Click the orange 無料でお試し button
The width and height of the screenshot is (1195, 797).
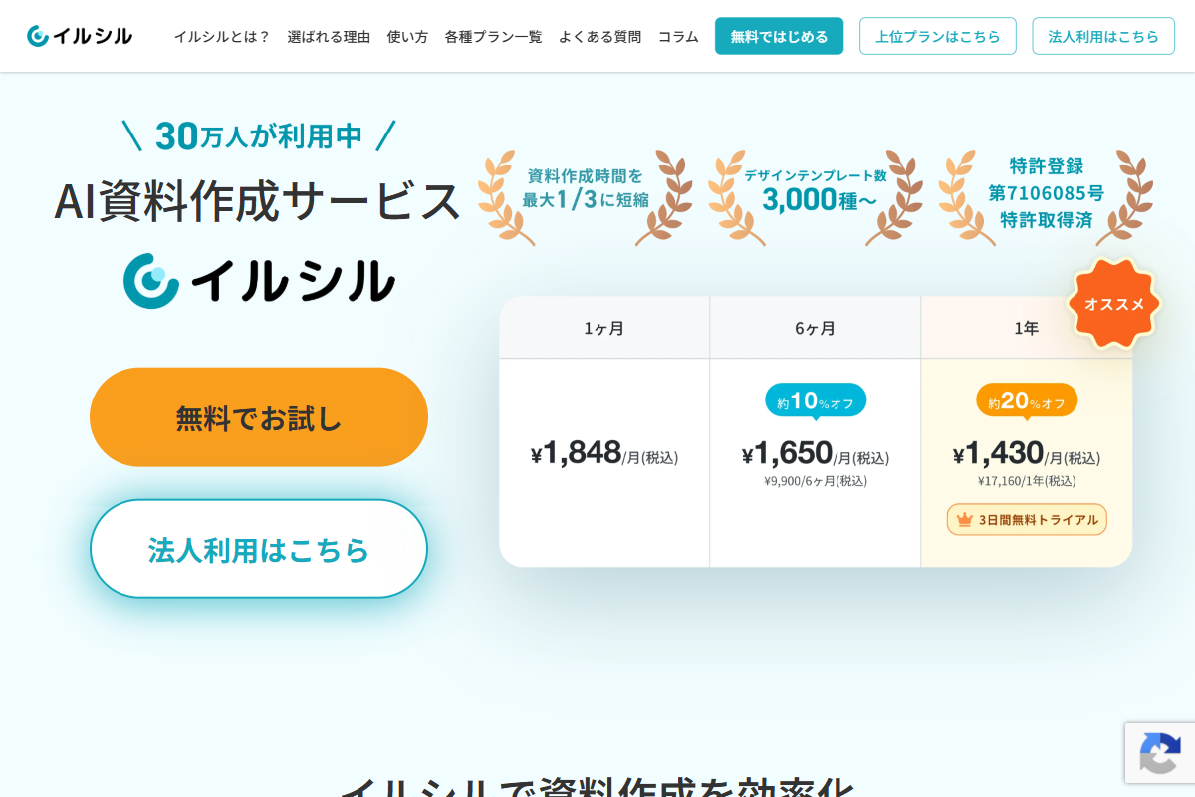259,417
